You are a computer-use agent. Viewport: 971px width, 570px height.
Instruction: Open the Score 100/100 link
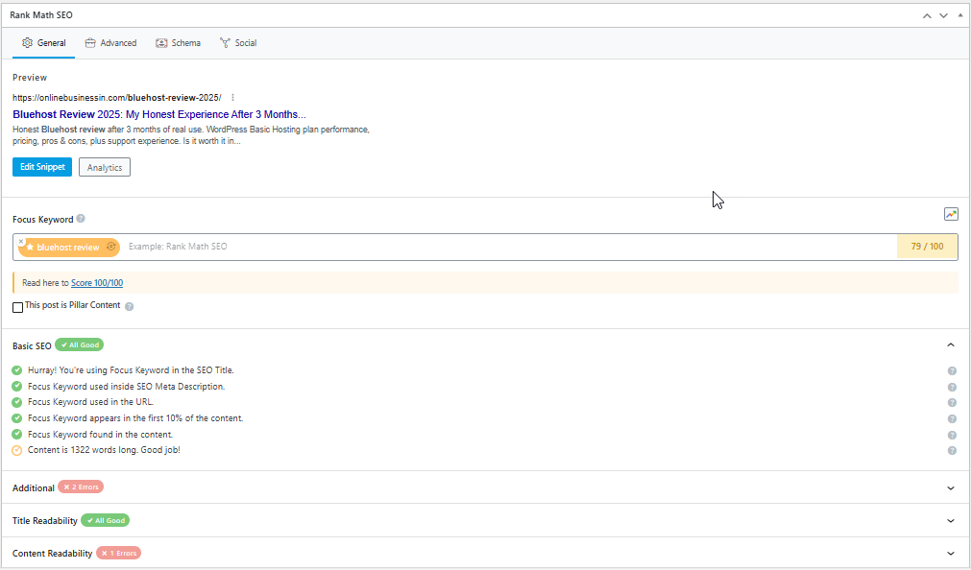click(x=97, y=283)
